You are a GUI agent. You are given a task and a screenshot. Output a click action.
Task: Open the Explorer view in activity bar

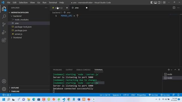(4, 9)
